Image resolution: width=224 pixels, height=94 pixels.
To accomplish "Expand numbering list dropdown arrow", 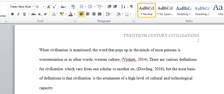I will click(x=94, y=7).
